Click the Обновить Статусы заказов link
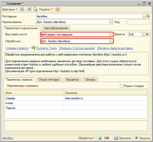This screenshot has width=153, height=142. pyautogui.click(x=77, y=48)
